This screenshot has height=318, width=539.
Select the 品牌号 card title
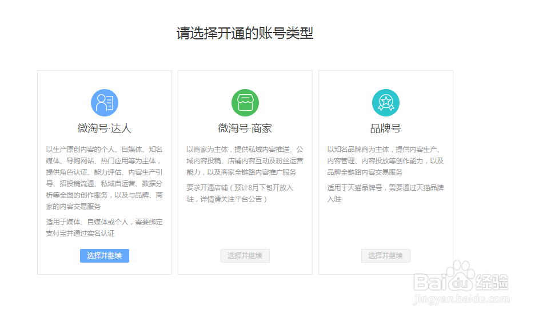click(x=386, y=128)
